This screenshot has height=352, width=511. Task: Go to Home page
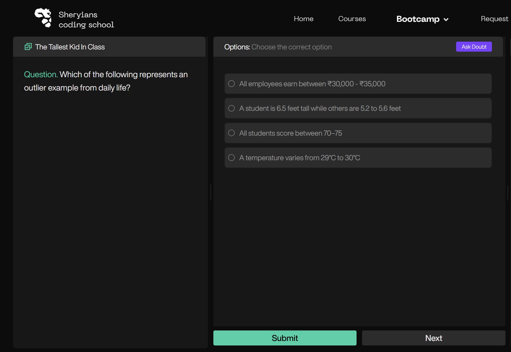point(303,19)
